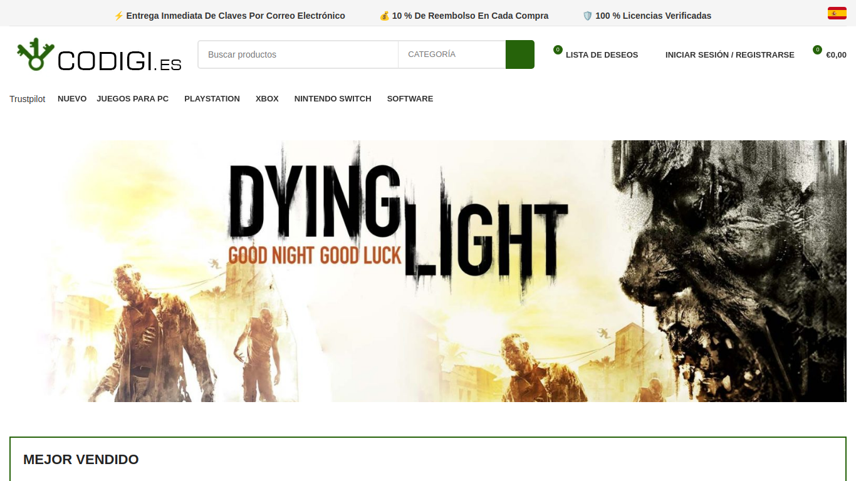Open the Categoría dropdown

point(452,54)
